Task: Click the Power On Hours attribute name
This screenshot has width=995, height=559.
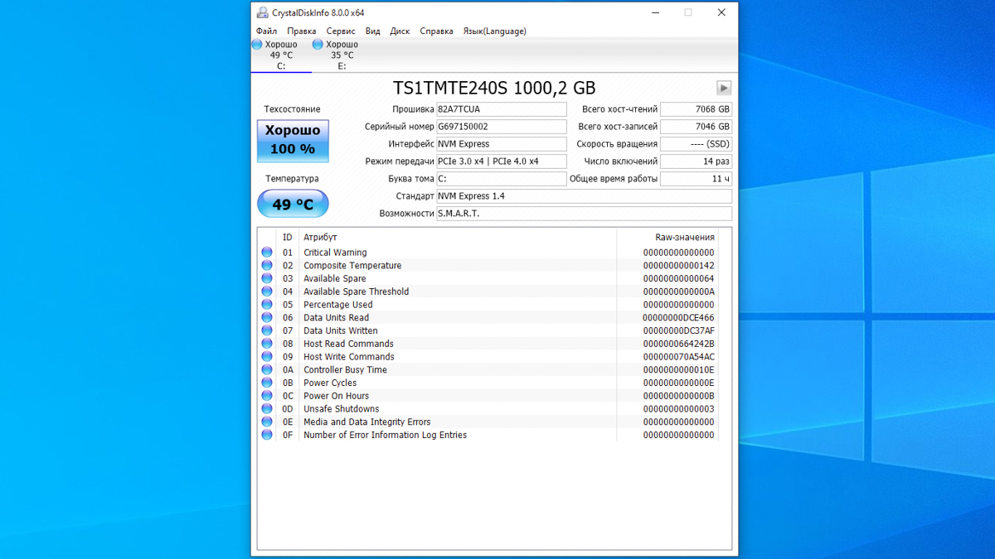Action: [x=336, y=396]
